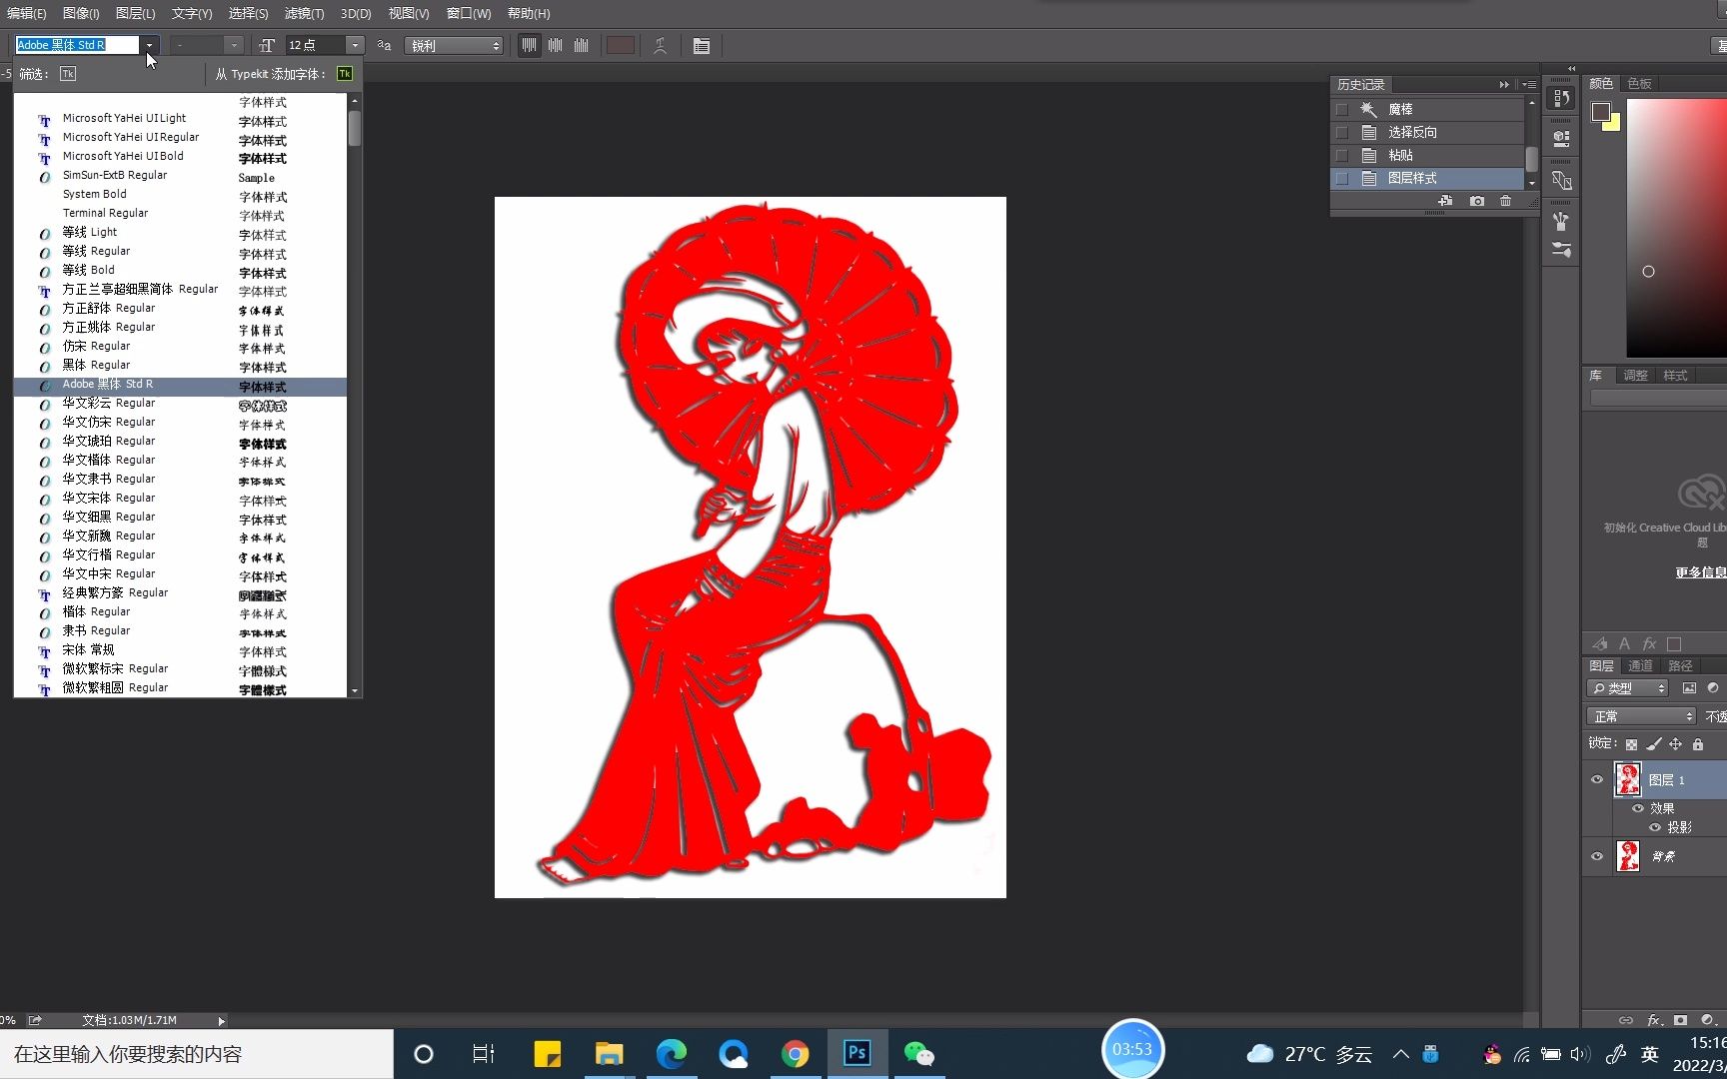Collapse History panel with double arrow
Image resolution: width=1727 pixels, height=1079 pixels.
point(1504,85)
